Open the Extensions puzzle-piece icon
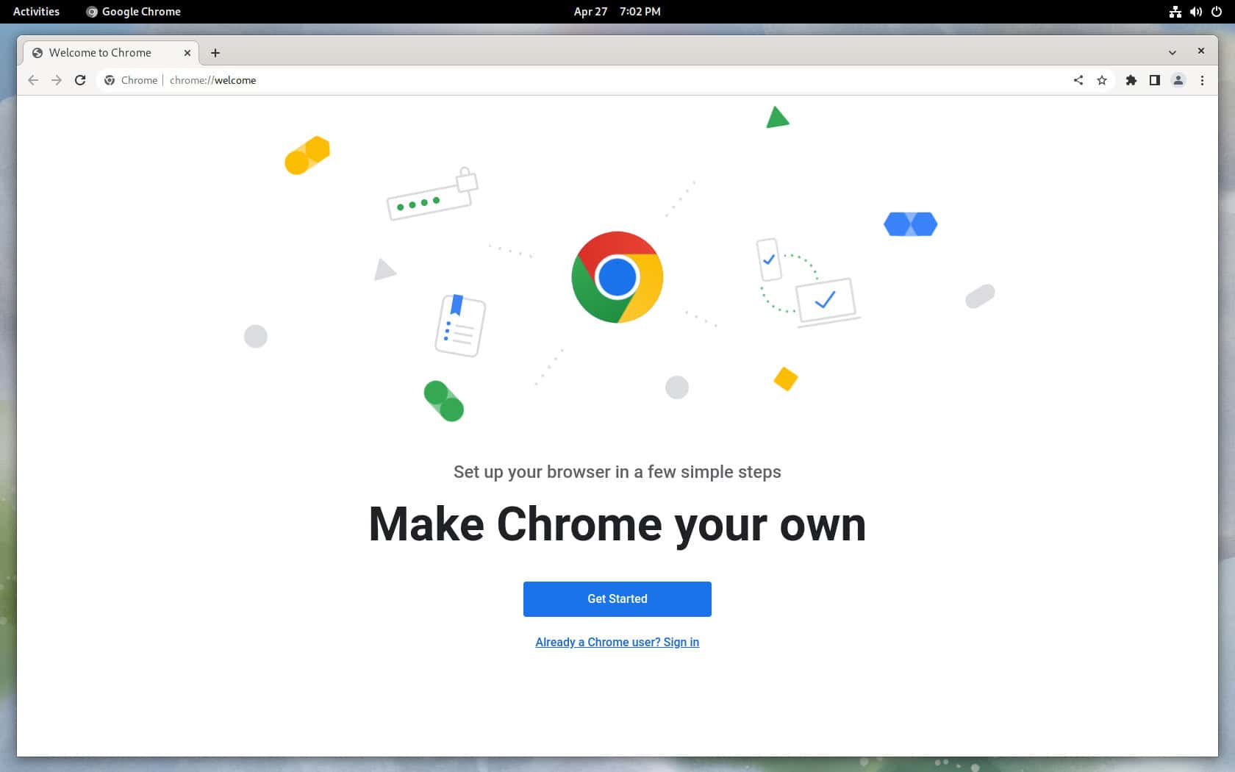 click(x=1131, y=80)
